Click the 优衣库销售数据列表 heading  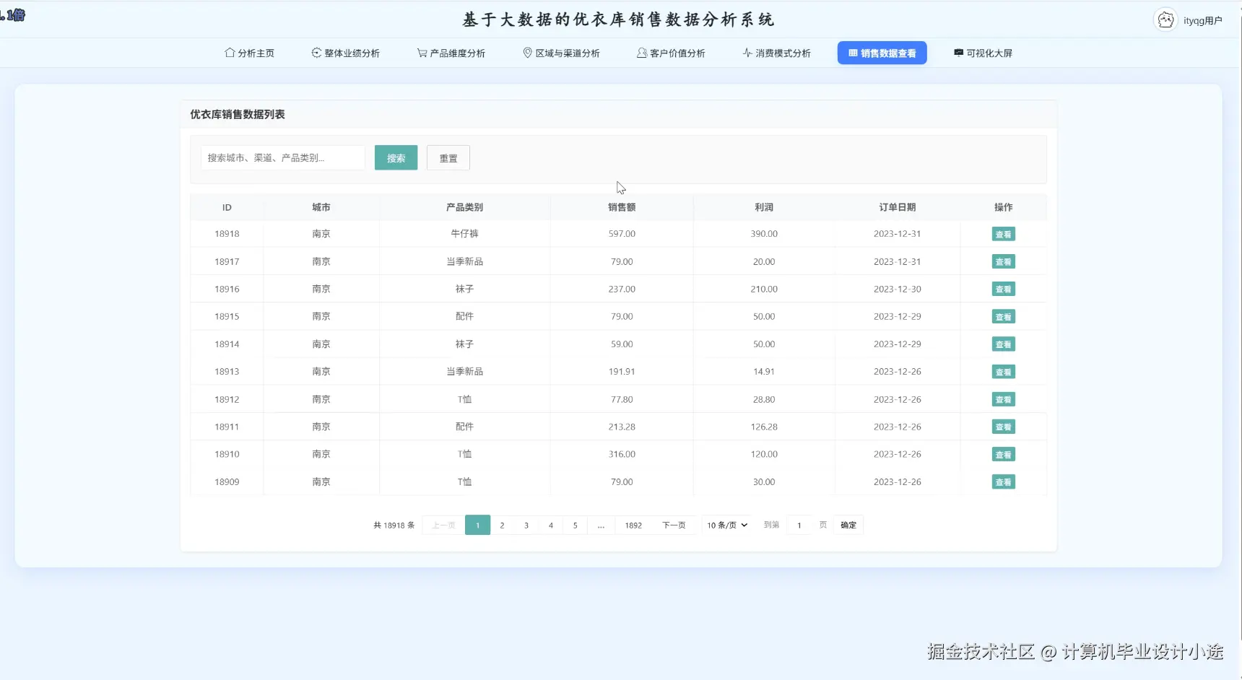click(x=238, y=114)
